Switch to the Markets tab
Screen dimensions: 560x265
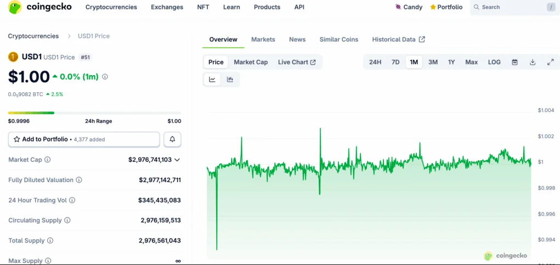pos(263,40)
